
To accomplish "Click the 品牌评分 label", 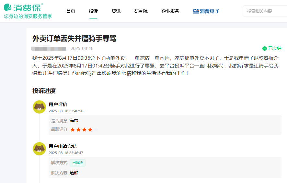I will click(59, 129).
